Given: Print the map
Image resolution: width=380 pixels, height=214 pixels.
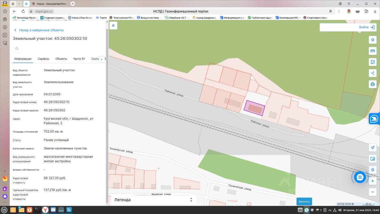Looking at the screenshot, I should (373, 84).
